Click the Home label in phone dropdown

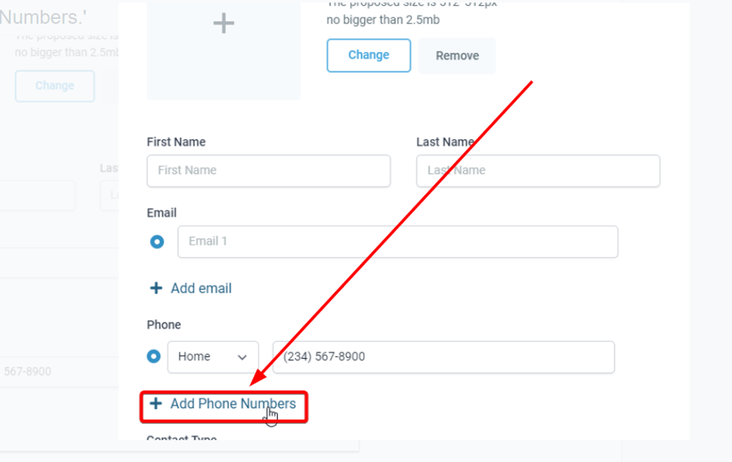click(194, 356)
